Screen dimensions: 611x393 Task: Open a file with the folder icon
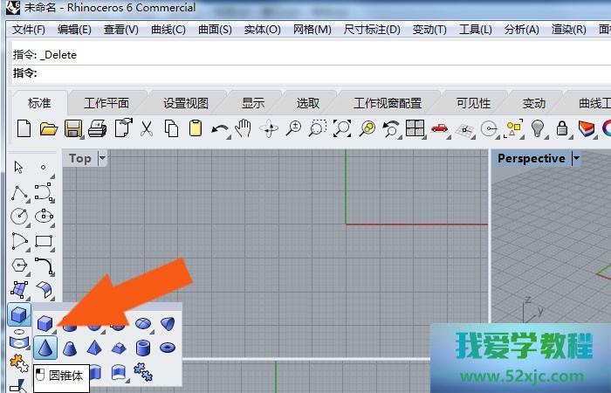pyautogui.click(x=49, y=128)
